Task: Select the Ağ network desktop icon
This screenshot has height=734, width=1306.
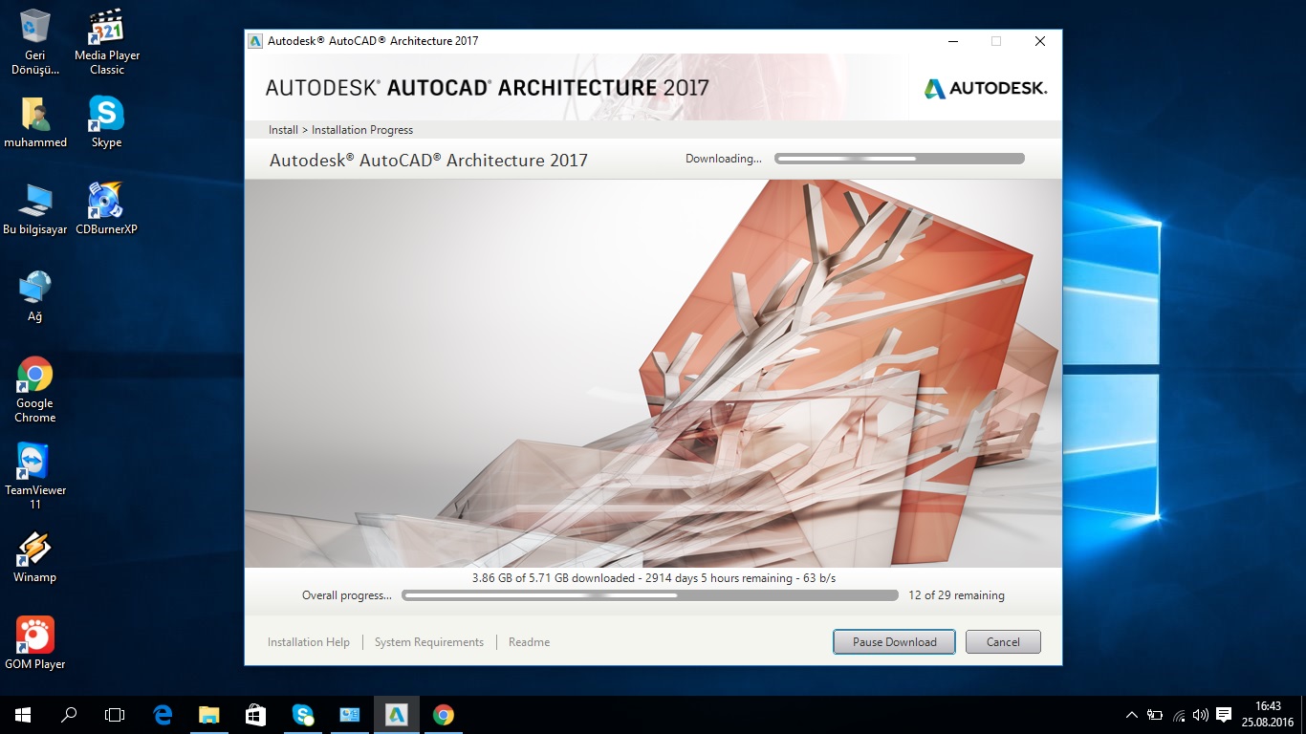Action: point(35,296)
